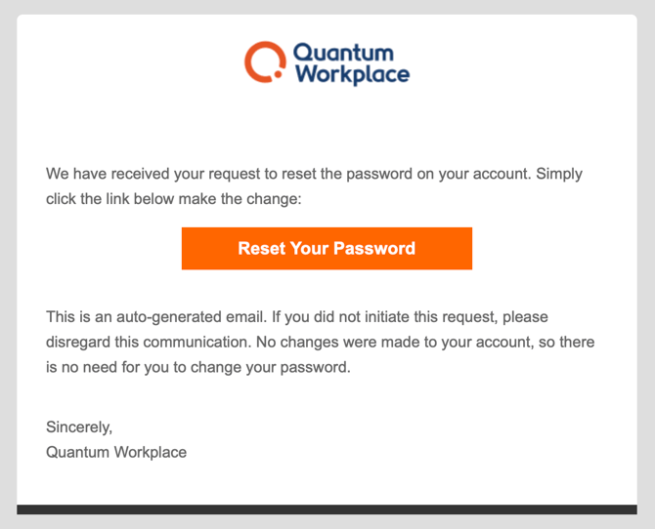Click the "is no need for you" line
The width and height of the screenshot is (655, 529).
point(197,368)
